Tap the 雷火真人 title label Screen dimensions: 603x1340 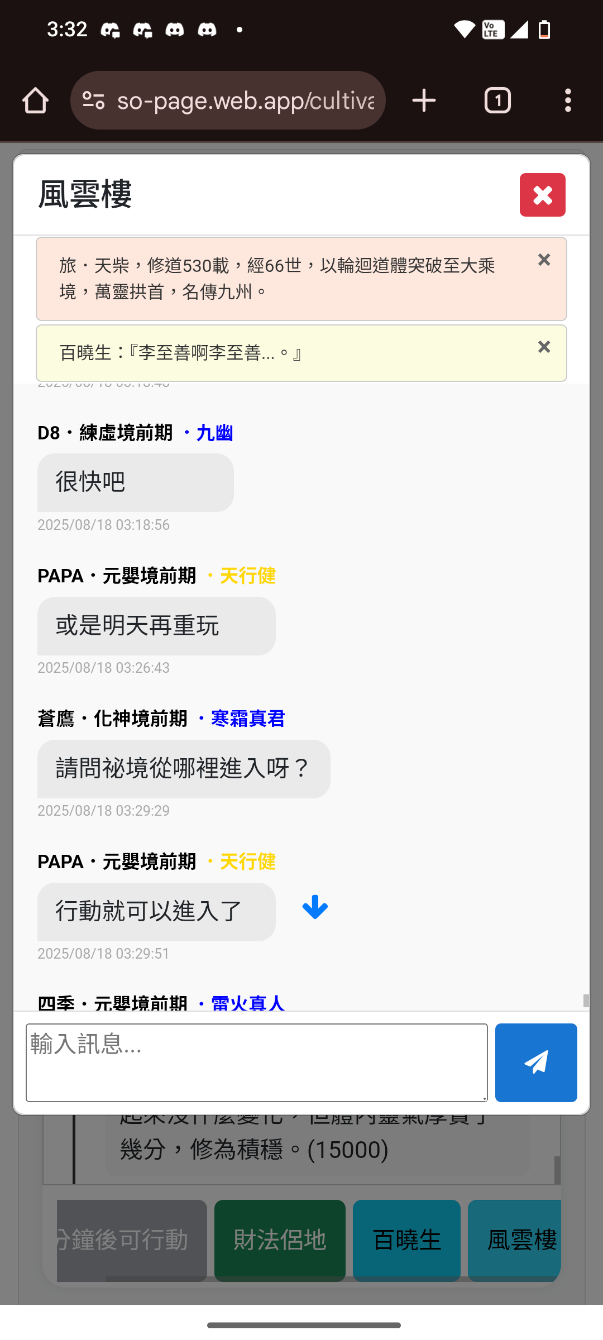click(x=248, y=1003)
